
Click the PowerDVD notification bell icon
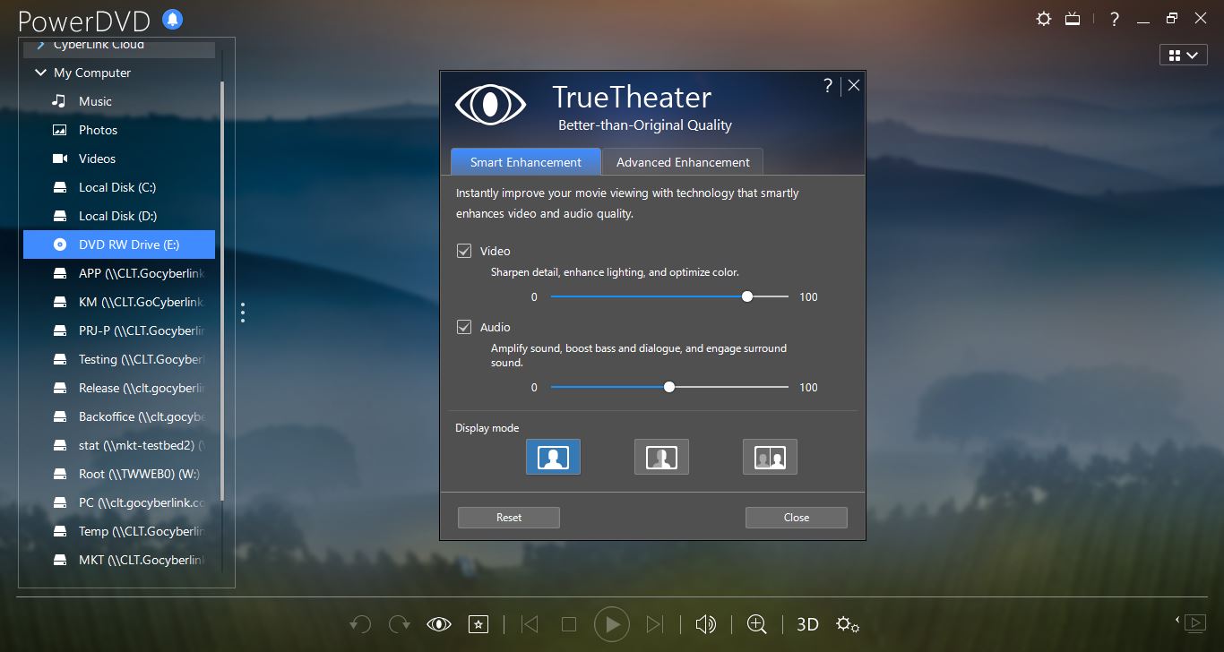point(172,19)
